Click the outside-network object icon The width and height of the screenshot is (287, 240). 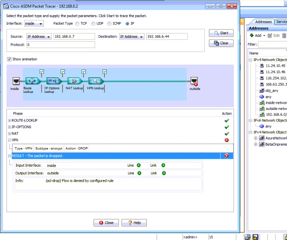(x=262, y=109)
